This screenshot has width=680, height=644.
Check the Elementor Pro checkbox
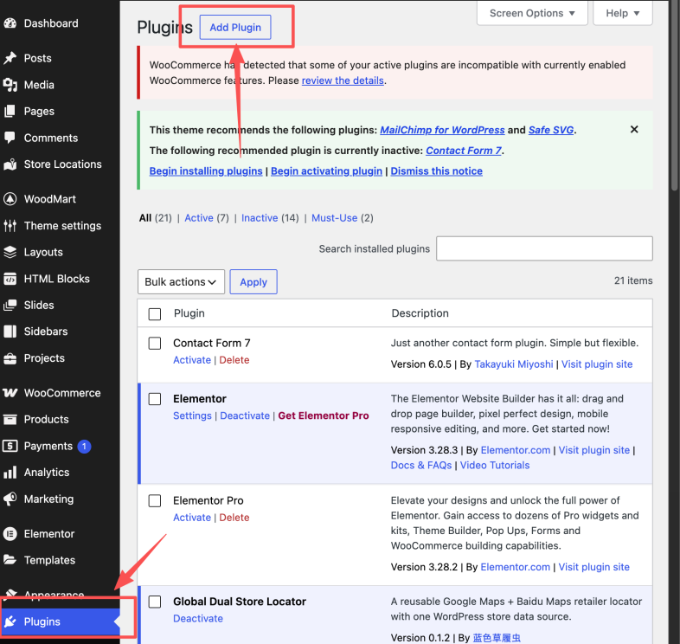coord(155,501)
